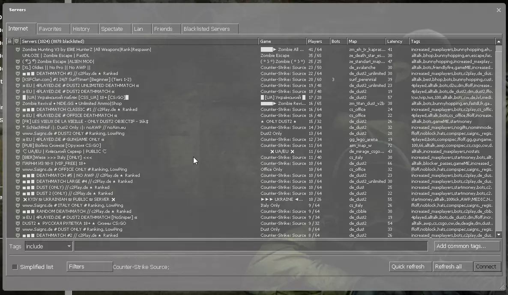Sort list by Map column header

coord(366,41)
